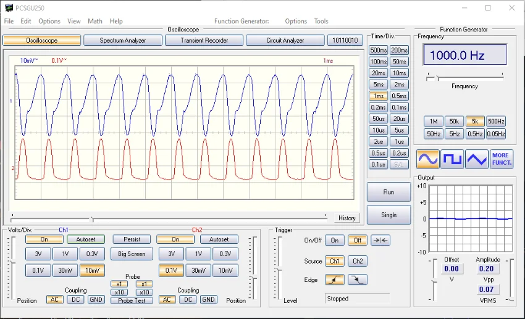Select the triangle wave output icon
This screenshot has width=525, height=319.
pos(476,159)
